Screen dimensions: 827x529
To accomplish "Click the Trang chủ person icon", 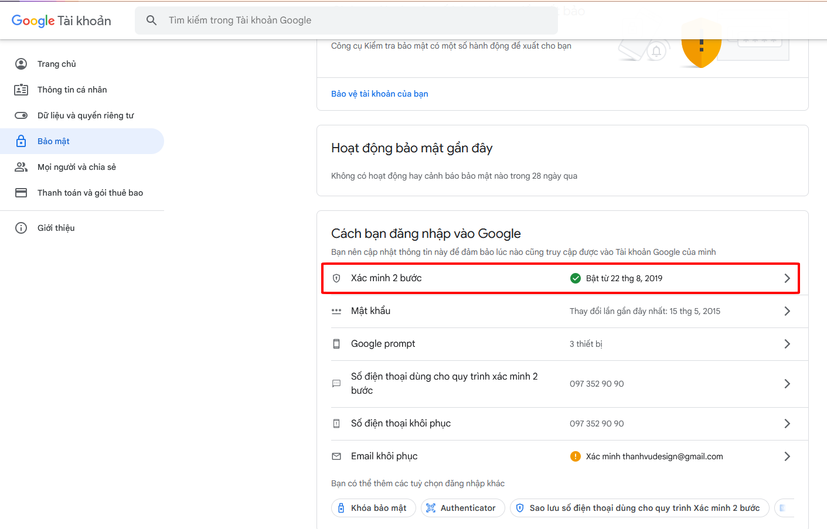I will coord(21,64).
